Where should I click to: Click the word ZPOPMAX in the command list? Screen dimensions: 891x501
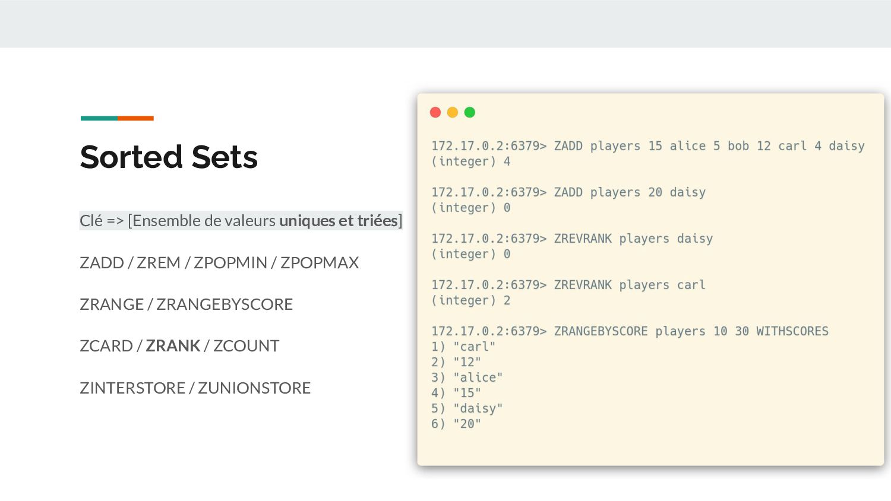coord(320,262)
